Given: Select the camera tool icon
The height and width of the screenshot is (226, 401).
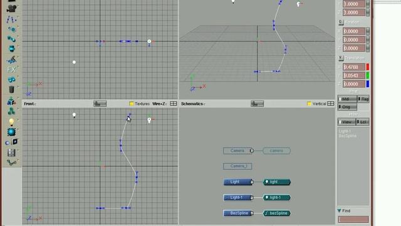Looking at the screenshot, I should coord(11,8).
